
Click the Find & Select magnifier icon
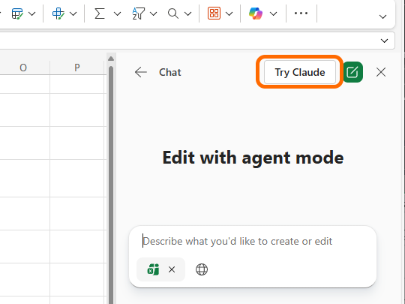[x=173, y=14]
